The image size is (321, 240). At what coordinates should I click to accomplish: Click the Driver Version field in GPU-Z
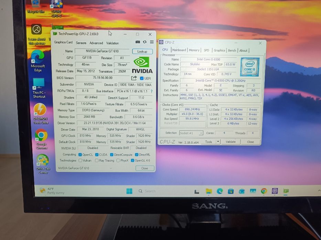tap(115, 123)
